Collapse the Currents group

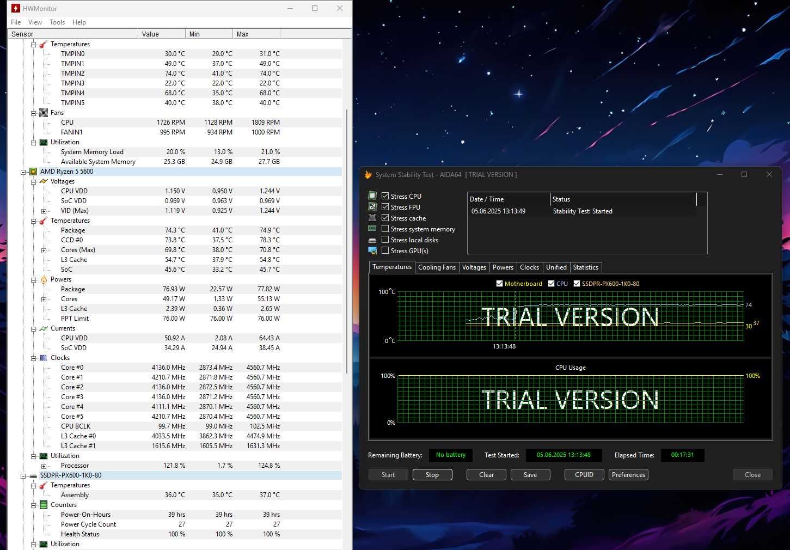[33, 328]
